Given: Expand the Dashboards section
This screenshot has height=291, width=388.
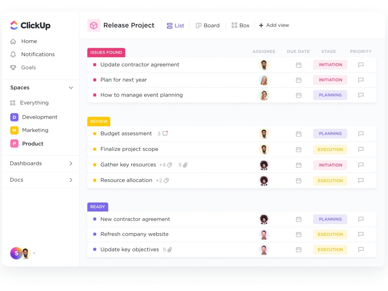Looking at the screenshot, I should tap(71, 163).
